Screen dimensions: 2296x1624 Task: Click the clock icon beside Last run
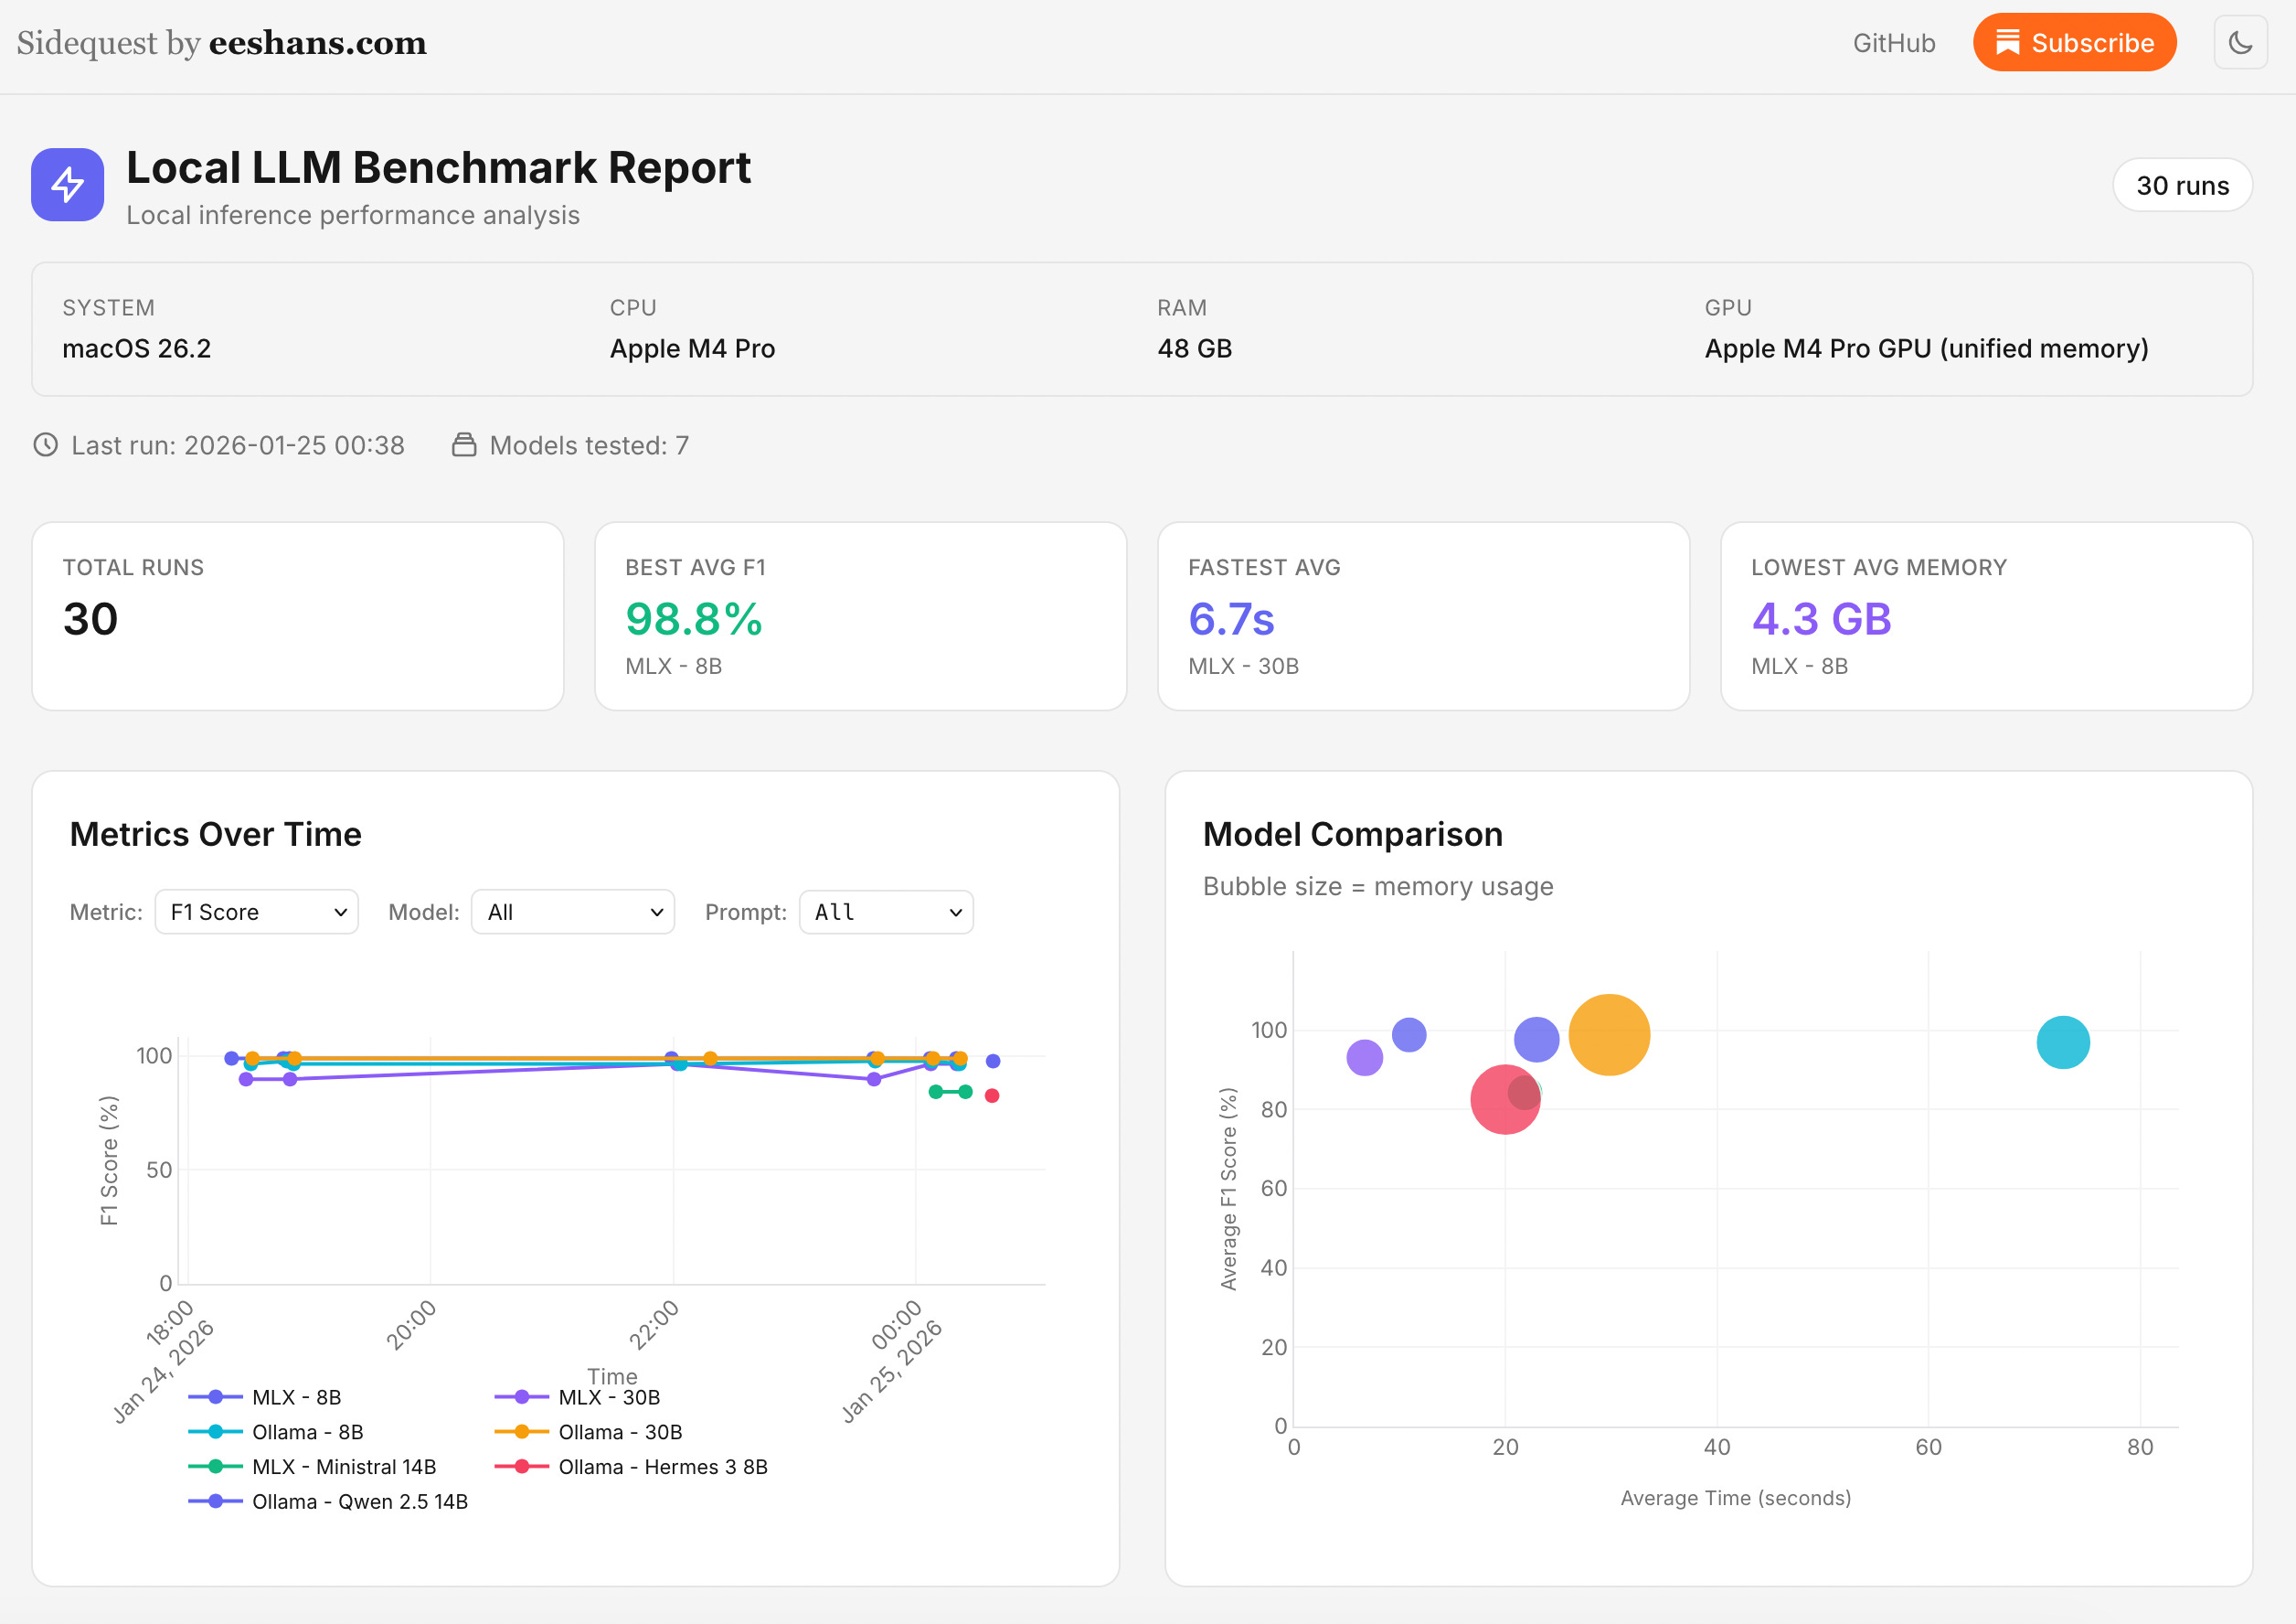46,445
